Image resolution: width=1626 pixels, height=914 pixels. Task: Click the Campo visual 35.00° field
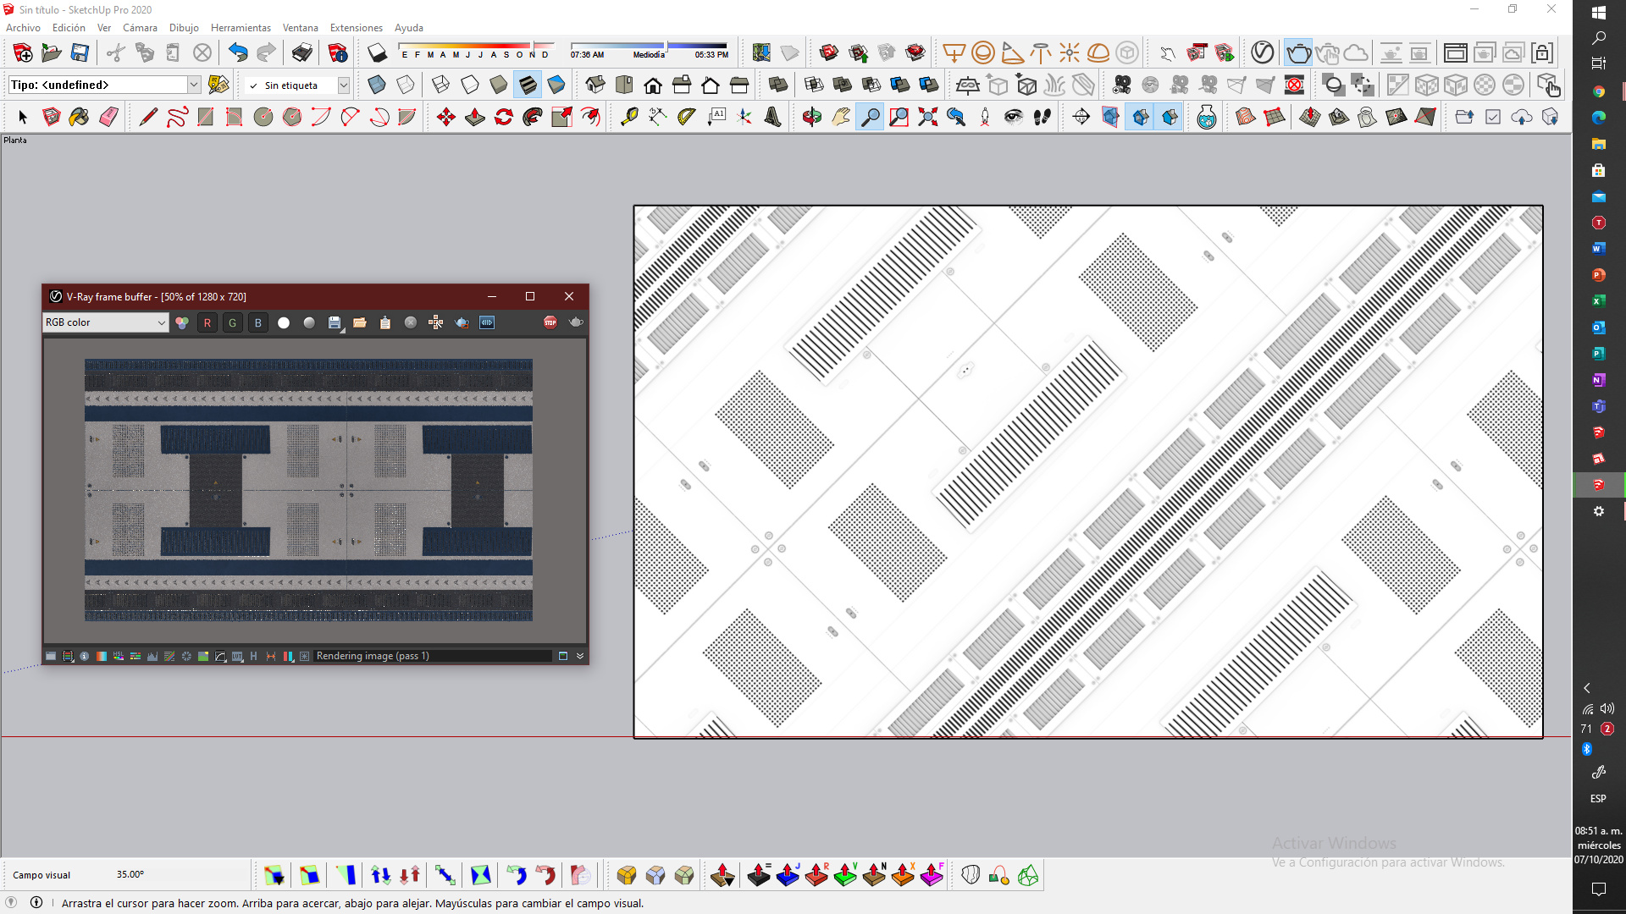130,874
